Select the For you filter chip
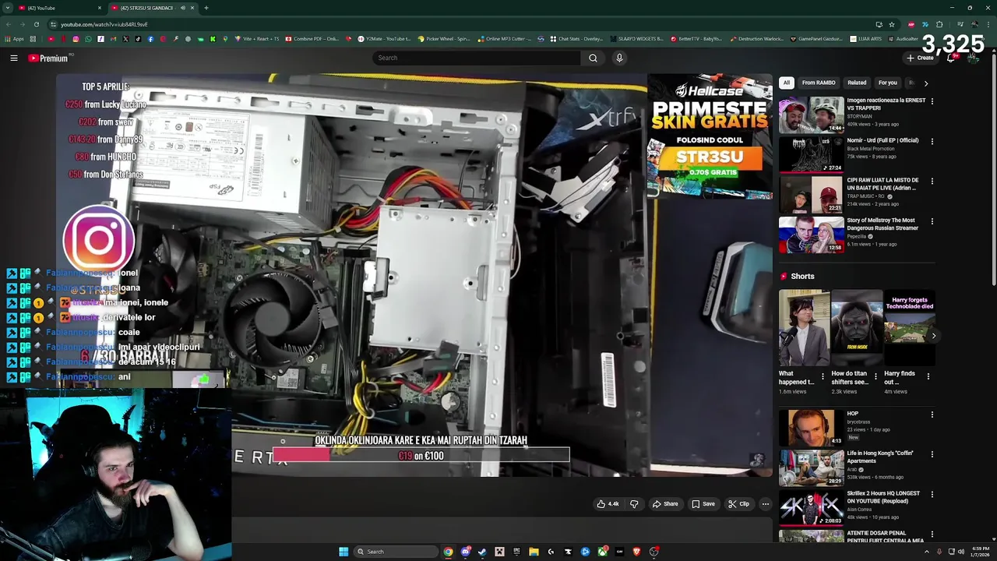 coord(888,83)
